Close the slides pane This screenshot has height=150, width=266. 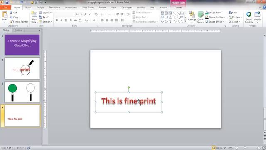(39, 30)
